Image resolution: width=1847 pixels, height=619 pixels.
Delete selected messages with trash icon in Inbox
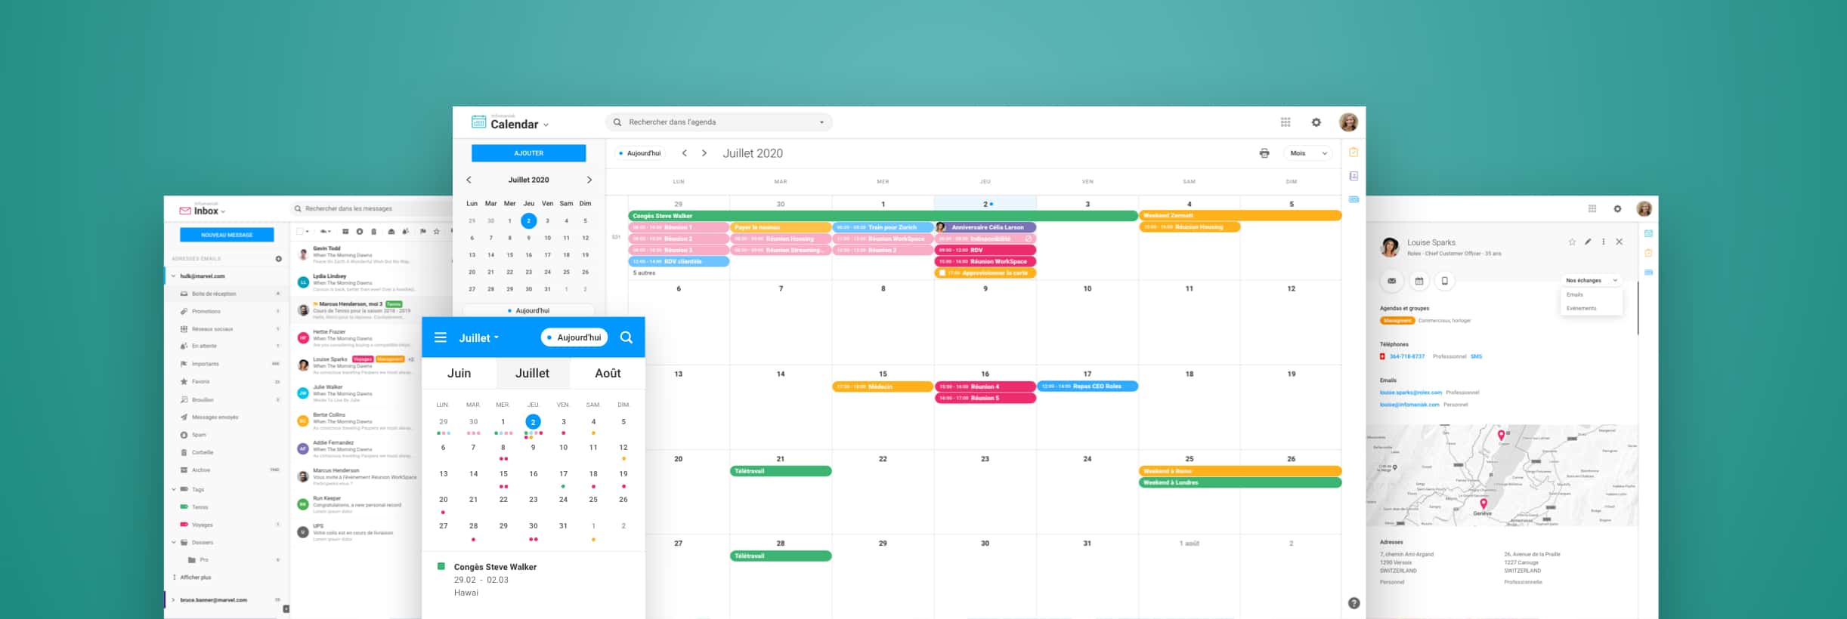[373, 232]
